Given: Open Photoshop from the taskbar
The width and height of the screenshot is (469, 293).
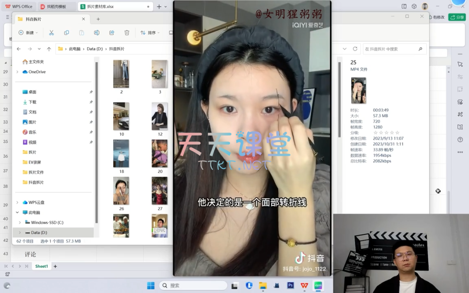Looking at the screenshot, I should [x=290, y=285].
